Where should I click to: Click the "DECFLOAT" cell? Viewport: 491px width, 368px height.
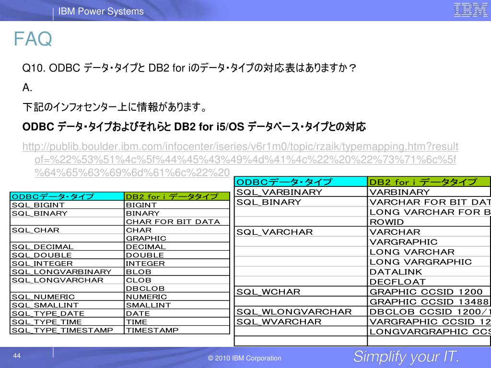(x=429, y=282)
